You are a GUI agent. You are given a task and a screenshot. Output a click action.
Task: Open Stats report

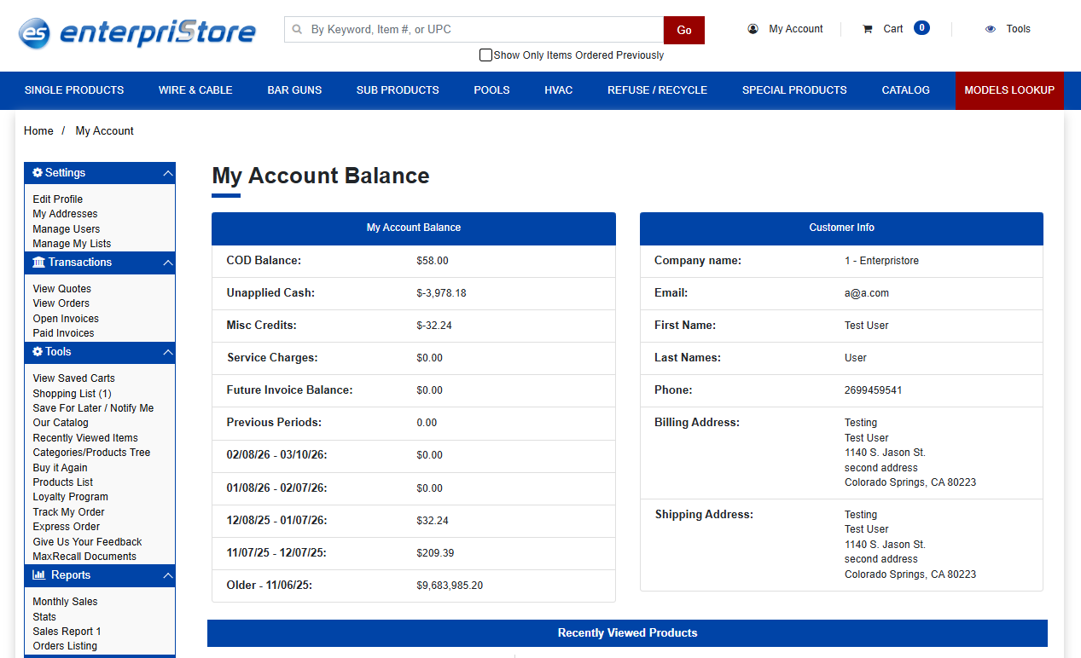click(x=44, y=617)
